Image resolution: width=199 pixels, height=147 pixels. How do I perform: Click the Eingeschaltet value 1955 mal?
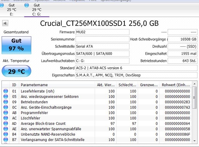[183, 54]
